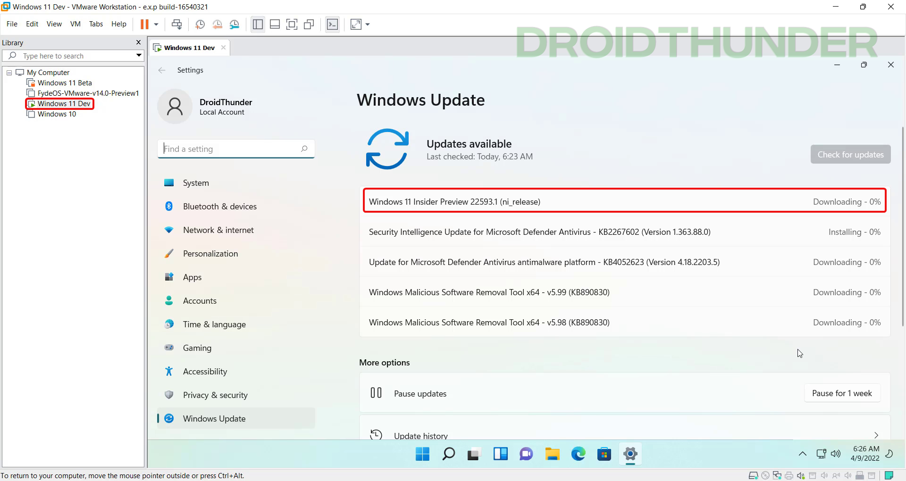Collapse the My Computer tree node
Viewport: 906px width, 481px height.
coord(9,73)
